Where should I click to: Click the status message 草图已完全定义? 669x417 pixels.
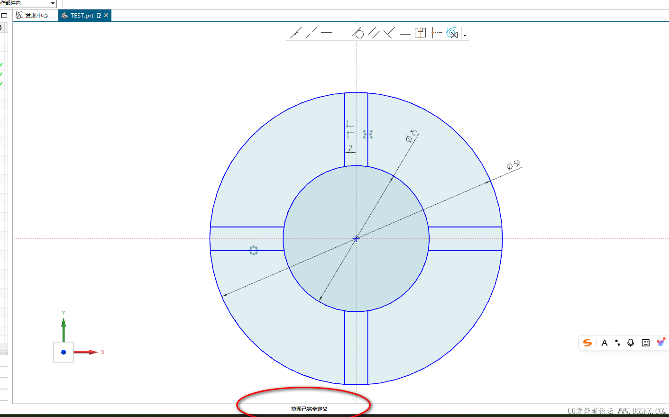[309, 409]
